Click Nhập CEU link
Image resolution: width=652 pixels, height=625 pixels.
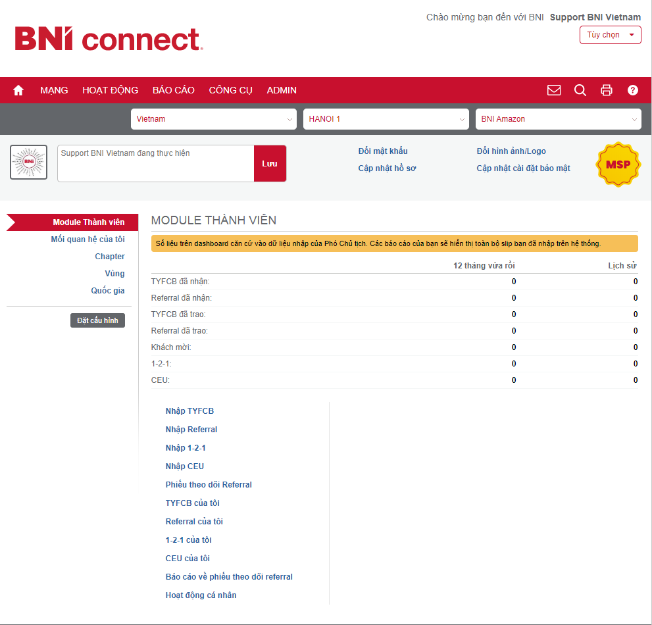[x=185, y=466]
